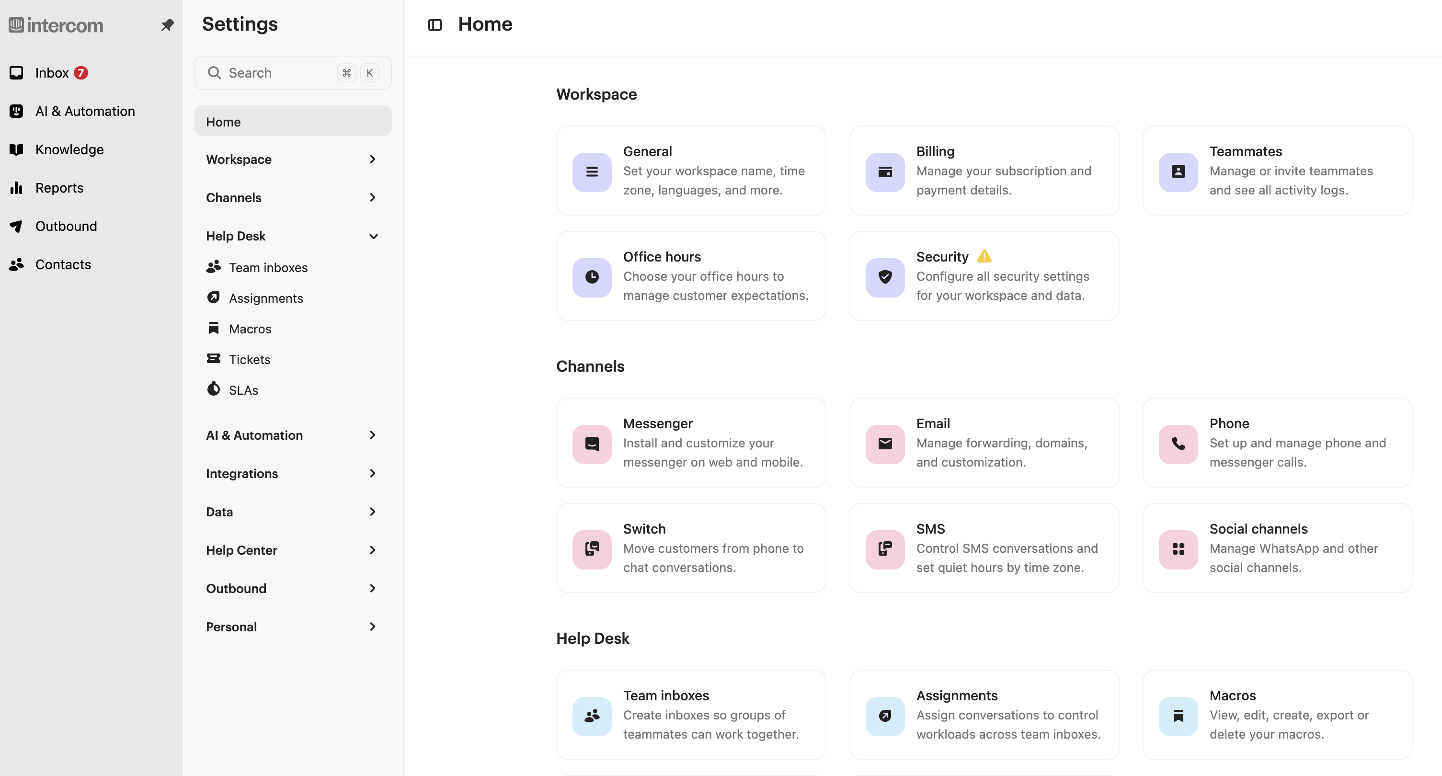Click the Security shield icon card
1442x776 pixels.
tap(884, 276)
